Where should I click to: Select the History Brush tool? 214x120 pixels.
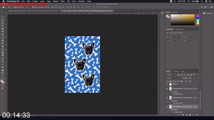pos(2,44)
